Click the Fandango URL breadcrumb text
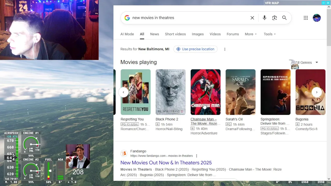Screen dimensions: 331x186 coord(162,156)
